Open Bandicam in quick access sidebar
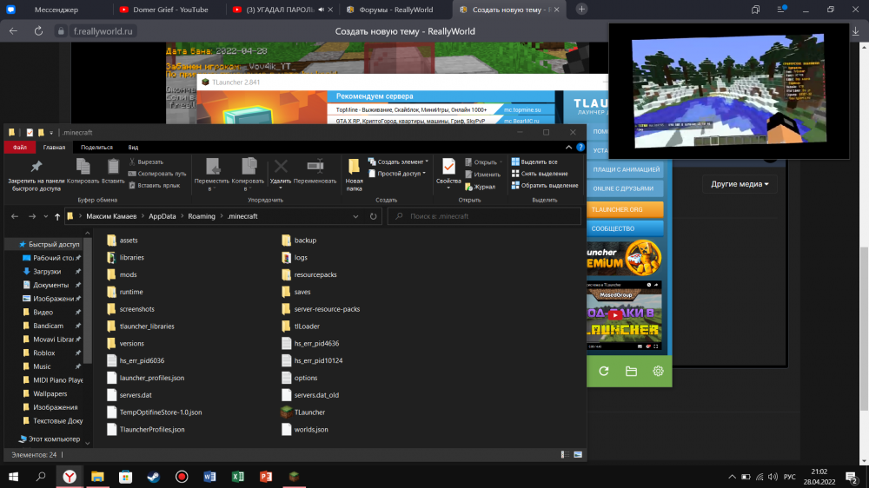 point(48,326)
